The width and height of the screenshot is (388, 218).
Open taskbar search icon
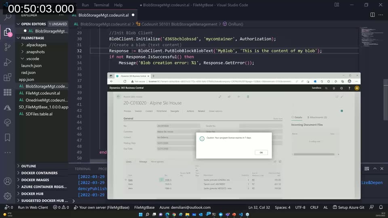coord(148,214)
